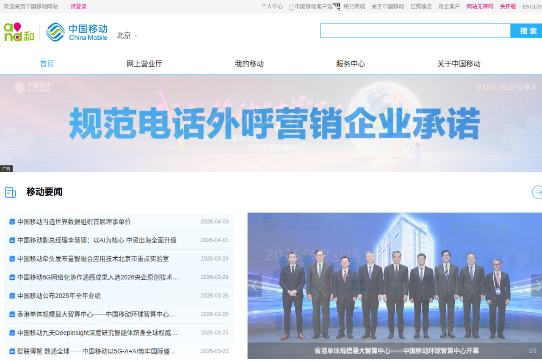
Task: Expand the 北京 city selector dropdown
Action: pyautogui.click(x=127, y=36)
